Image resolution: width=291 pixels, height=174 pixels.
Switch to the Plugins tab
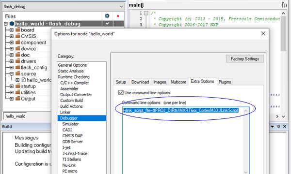tap(225, 82)
